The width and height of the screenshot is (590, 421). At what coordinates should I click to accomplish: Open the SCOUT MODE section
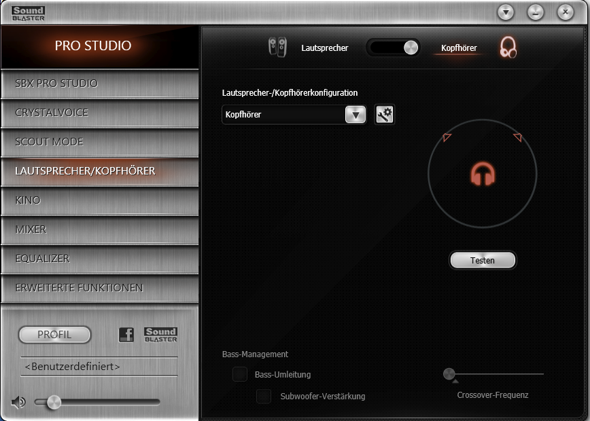point(100,142)
